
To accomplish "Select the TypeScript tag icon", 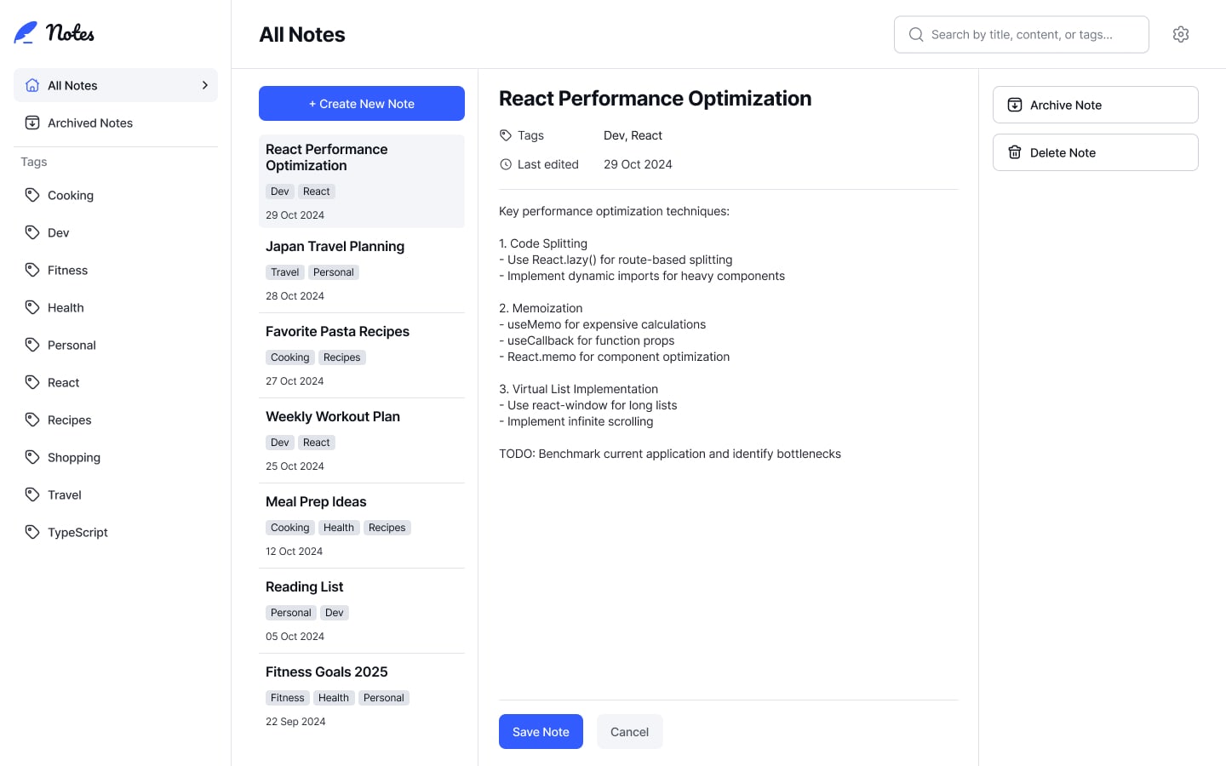I will tap(33, 532).
